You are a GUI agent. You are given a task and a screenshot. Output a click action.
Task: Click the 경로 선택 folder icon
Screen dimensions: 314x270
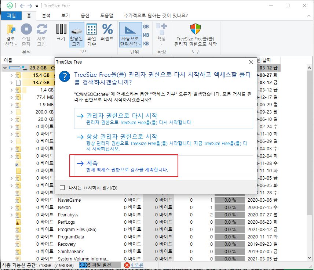coord(11,29)
